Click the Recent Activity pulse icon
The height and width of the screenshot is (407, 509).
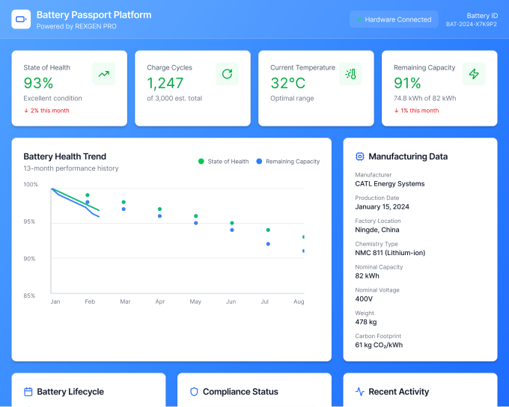360,392
